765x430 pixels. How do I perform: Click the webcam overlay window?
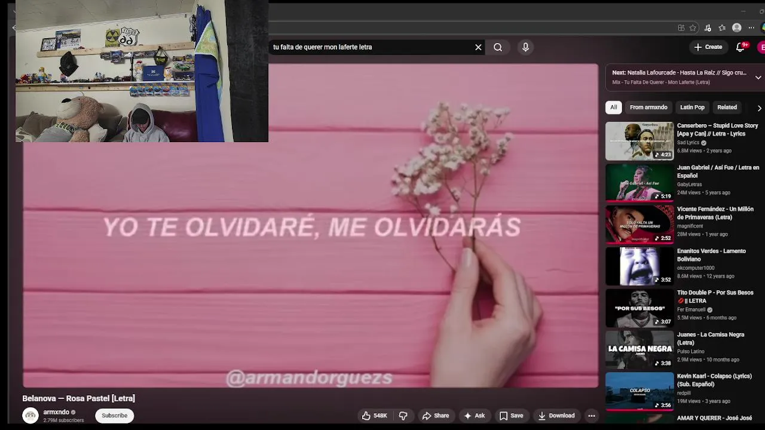tap(142, 71)
